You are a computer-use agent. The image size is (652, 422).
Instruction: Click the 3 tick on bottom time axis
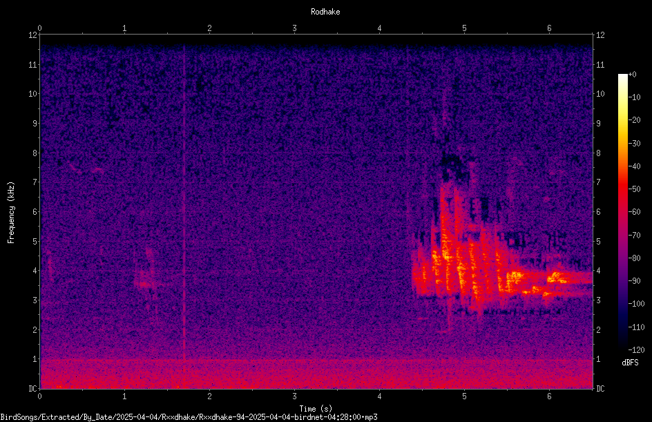(x=294, y=396)
